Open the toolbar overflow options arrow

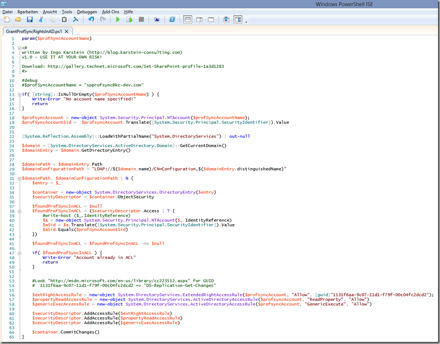(x=246, y=21)
